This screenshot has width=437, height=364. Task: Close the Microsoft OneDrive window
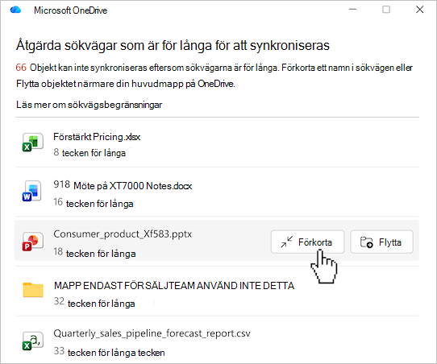tap(420, 10)
